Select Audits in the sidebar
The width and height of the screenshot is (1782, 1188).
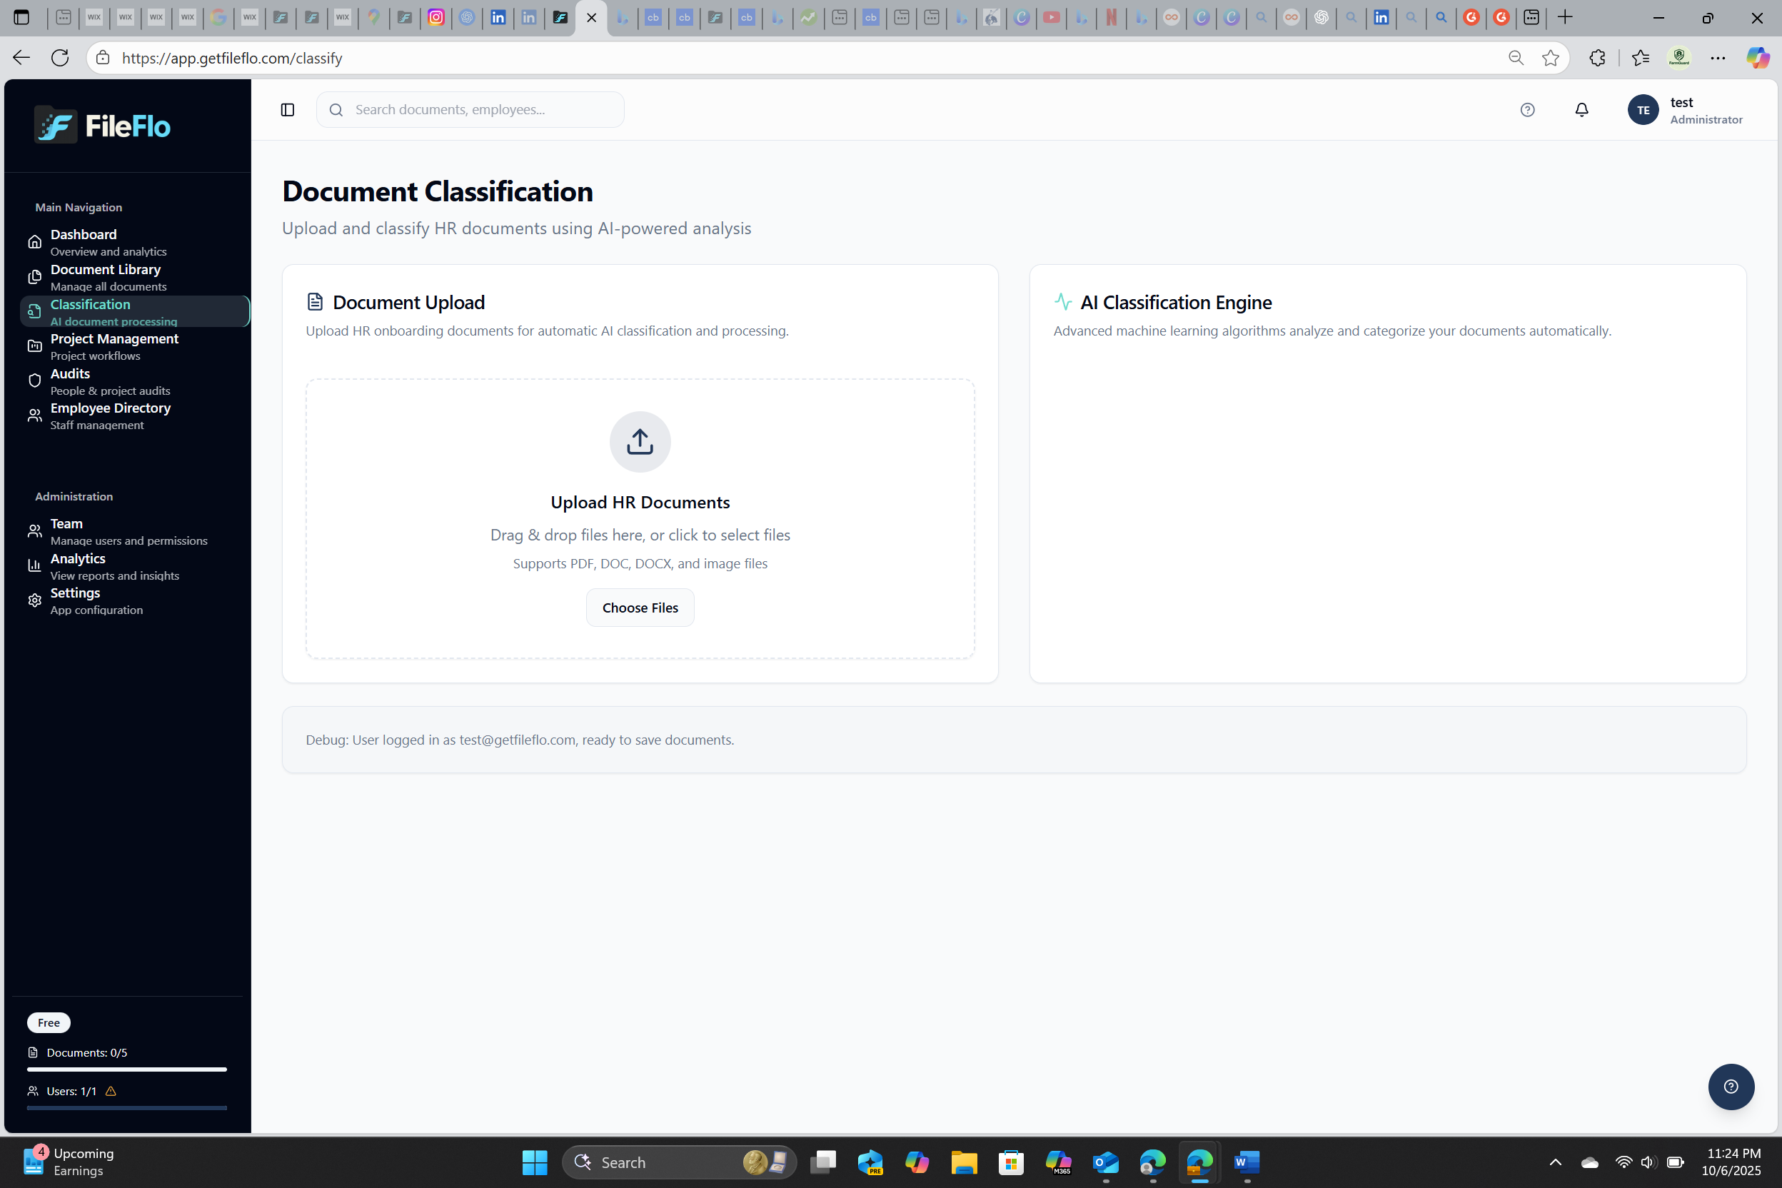point(70,373)
